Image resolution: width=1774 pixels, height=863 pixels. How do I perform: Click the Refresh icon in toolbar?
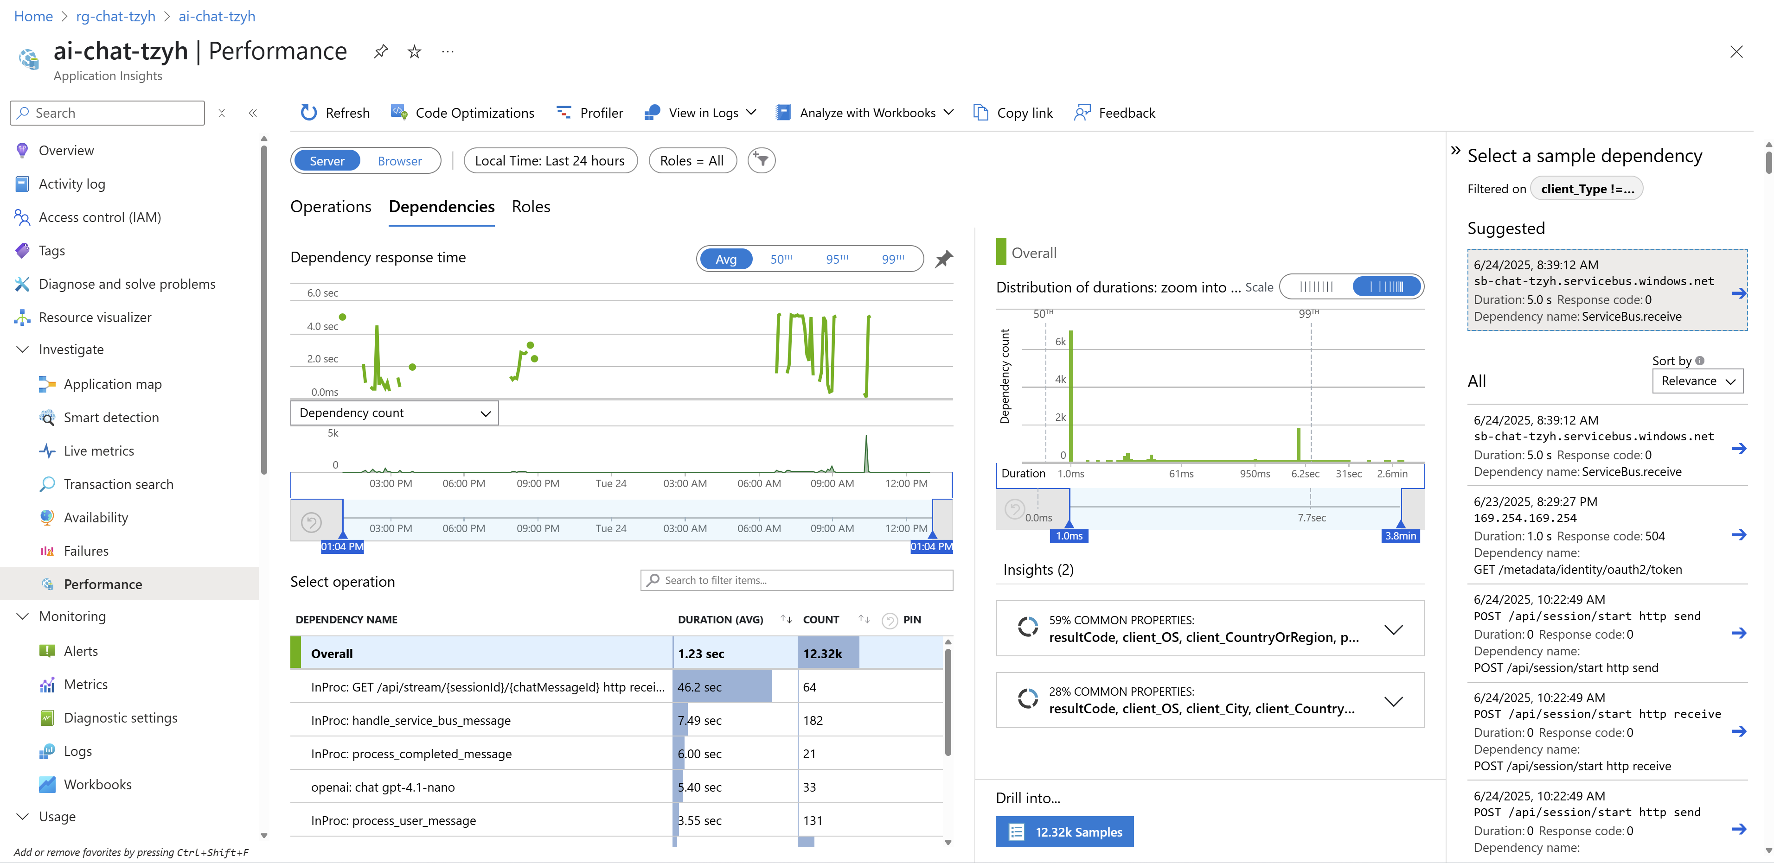pyautogui.click(x=308, y=112)
